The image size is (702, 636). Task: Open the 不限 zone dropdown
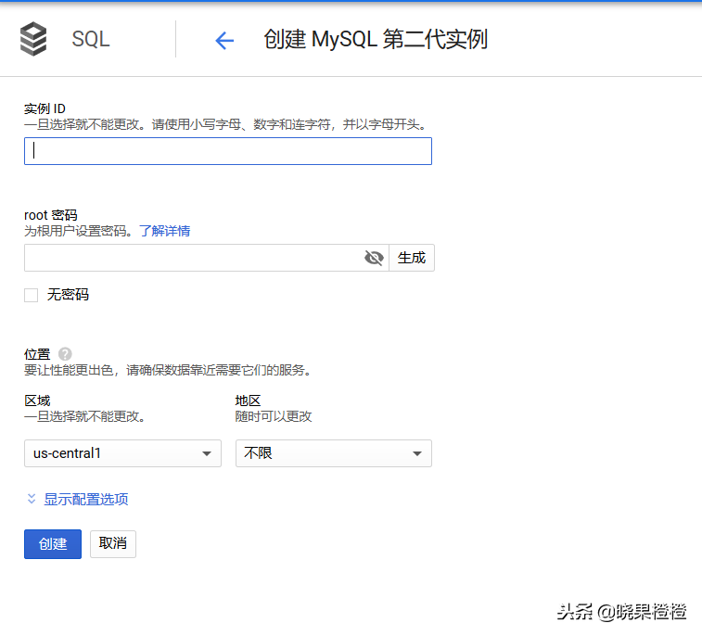pos(334,453)
